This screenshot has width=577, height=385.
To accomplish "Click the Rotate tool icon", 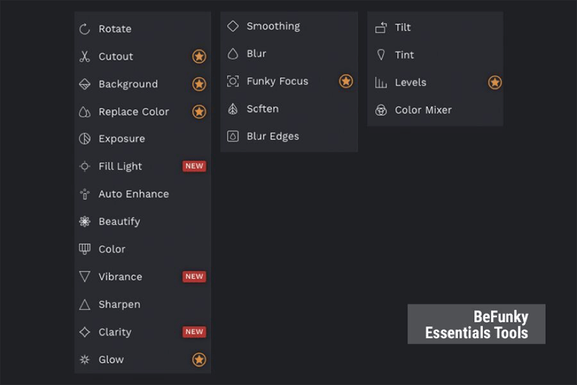I will click(85, 29).
